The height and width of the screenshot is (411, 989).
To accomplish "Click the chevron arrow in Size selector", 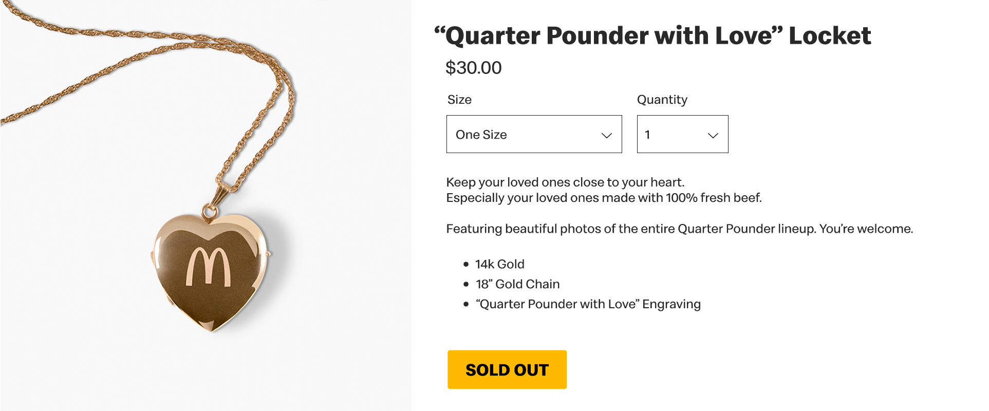I will 606,136.
